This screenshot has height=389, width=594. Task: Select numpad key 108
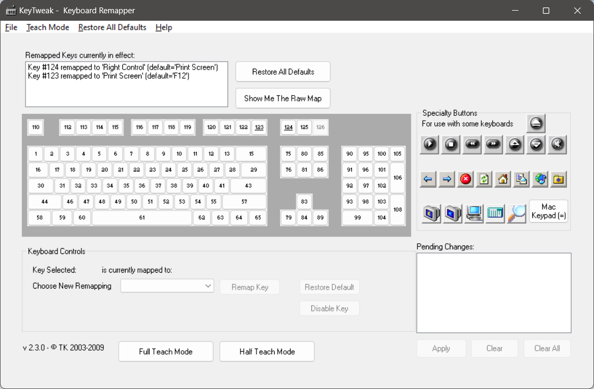coord(398,209)
